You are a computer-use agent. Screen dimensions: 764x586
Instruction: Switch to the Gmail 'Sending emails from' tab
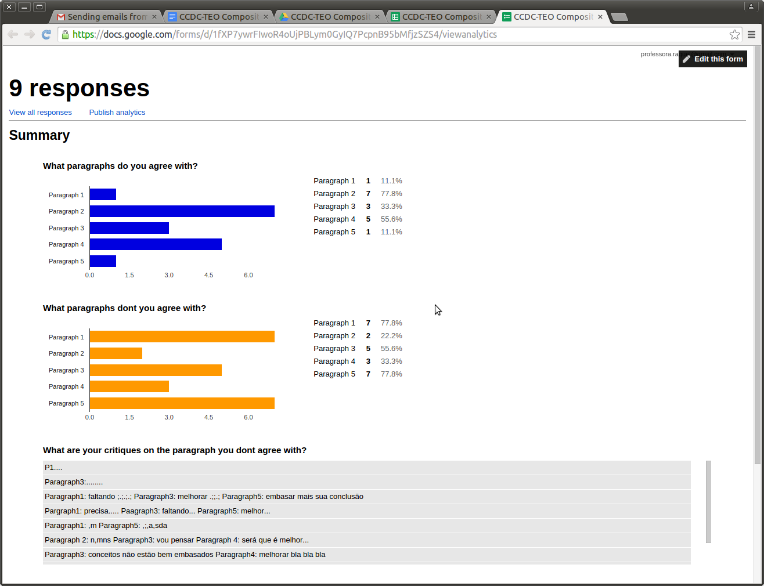point(104,17)
